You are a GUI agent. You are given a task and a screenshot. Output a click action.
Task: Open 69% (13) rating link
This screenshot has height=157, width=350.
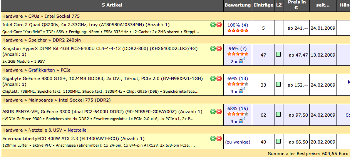tap(238, 78)
